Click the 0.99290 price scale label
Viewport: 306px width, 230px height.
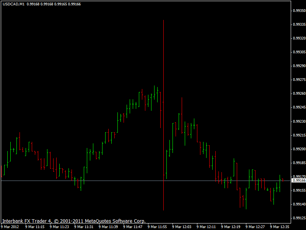click(299, 66)
